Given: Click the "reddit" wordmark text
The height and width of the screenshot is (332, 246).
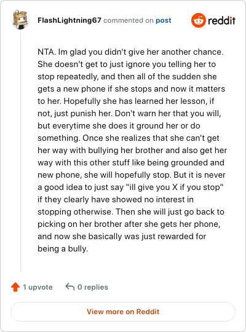Looking at the screenshot, I should pyautogui.click(x=221, y=20).
